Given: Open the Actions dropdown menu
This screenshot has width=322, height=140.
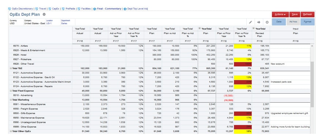Looking at the screenshot, I should (x=280, y=14).
